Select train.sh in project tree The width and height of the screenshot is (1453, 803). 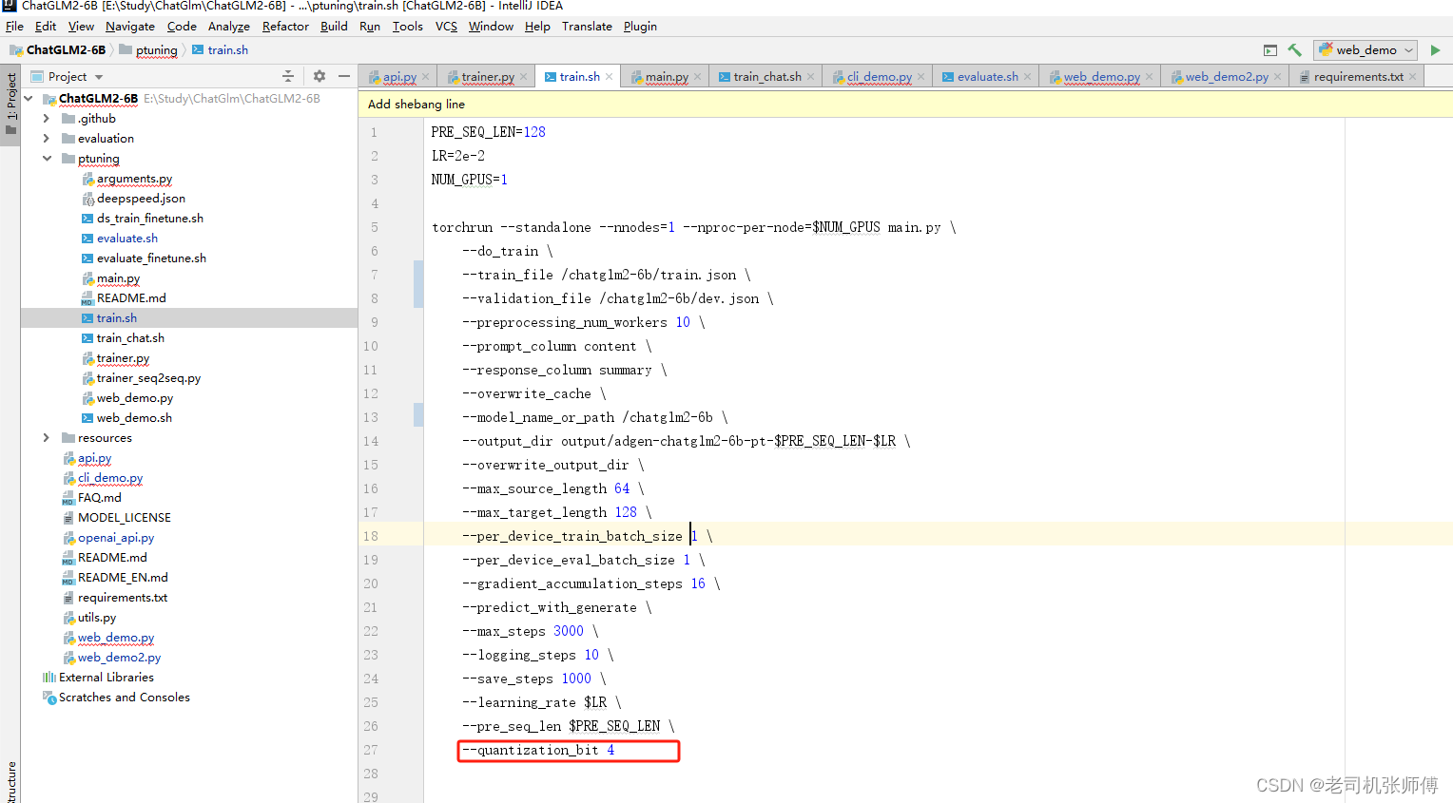point(117,318)
